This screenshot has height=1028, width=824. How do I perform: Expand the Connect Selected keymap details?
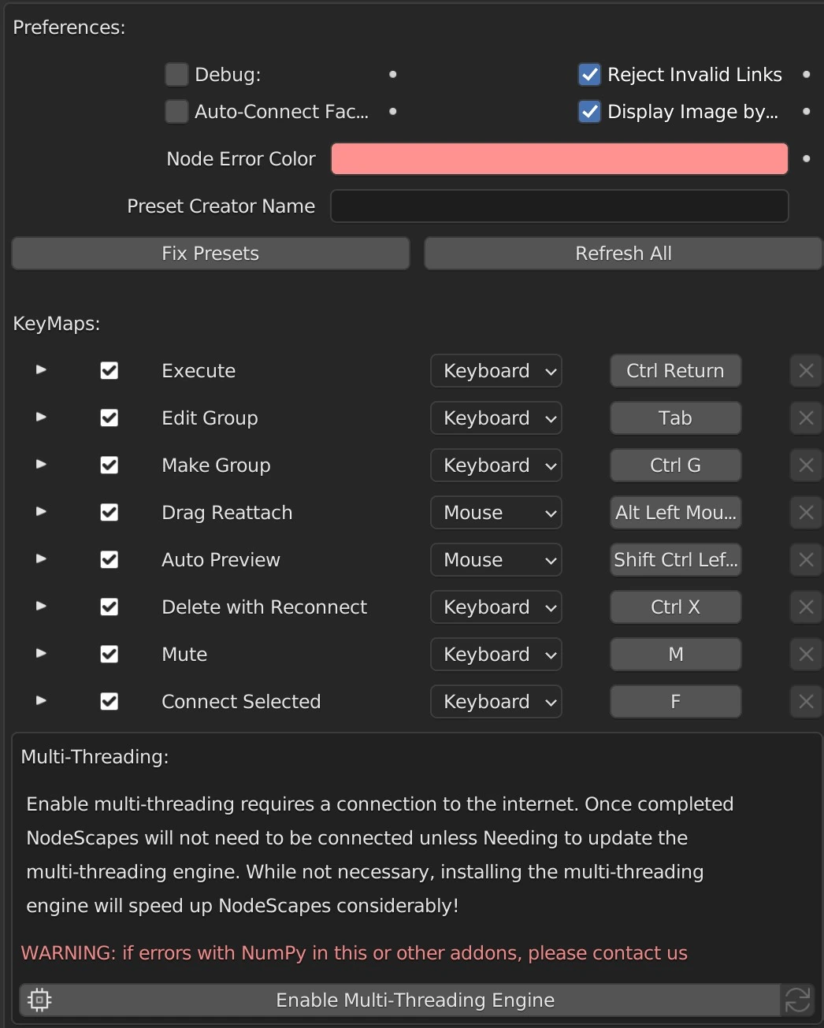(x=42, y=701)
